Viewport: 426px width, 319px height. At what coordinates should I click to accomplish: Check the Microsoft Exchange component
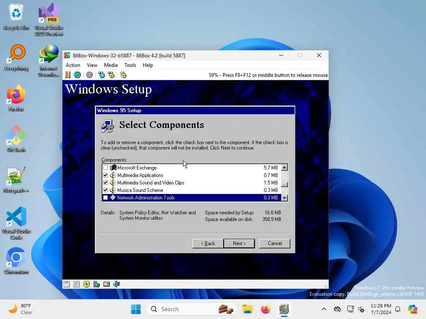click(105, 168)
